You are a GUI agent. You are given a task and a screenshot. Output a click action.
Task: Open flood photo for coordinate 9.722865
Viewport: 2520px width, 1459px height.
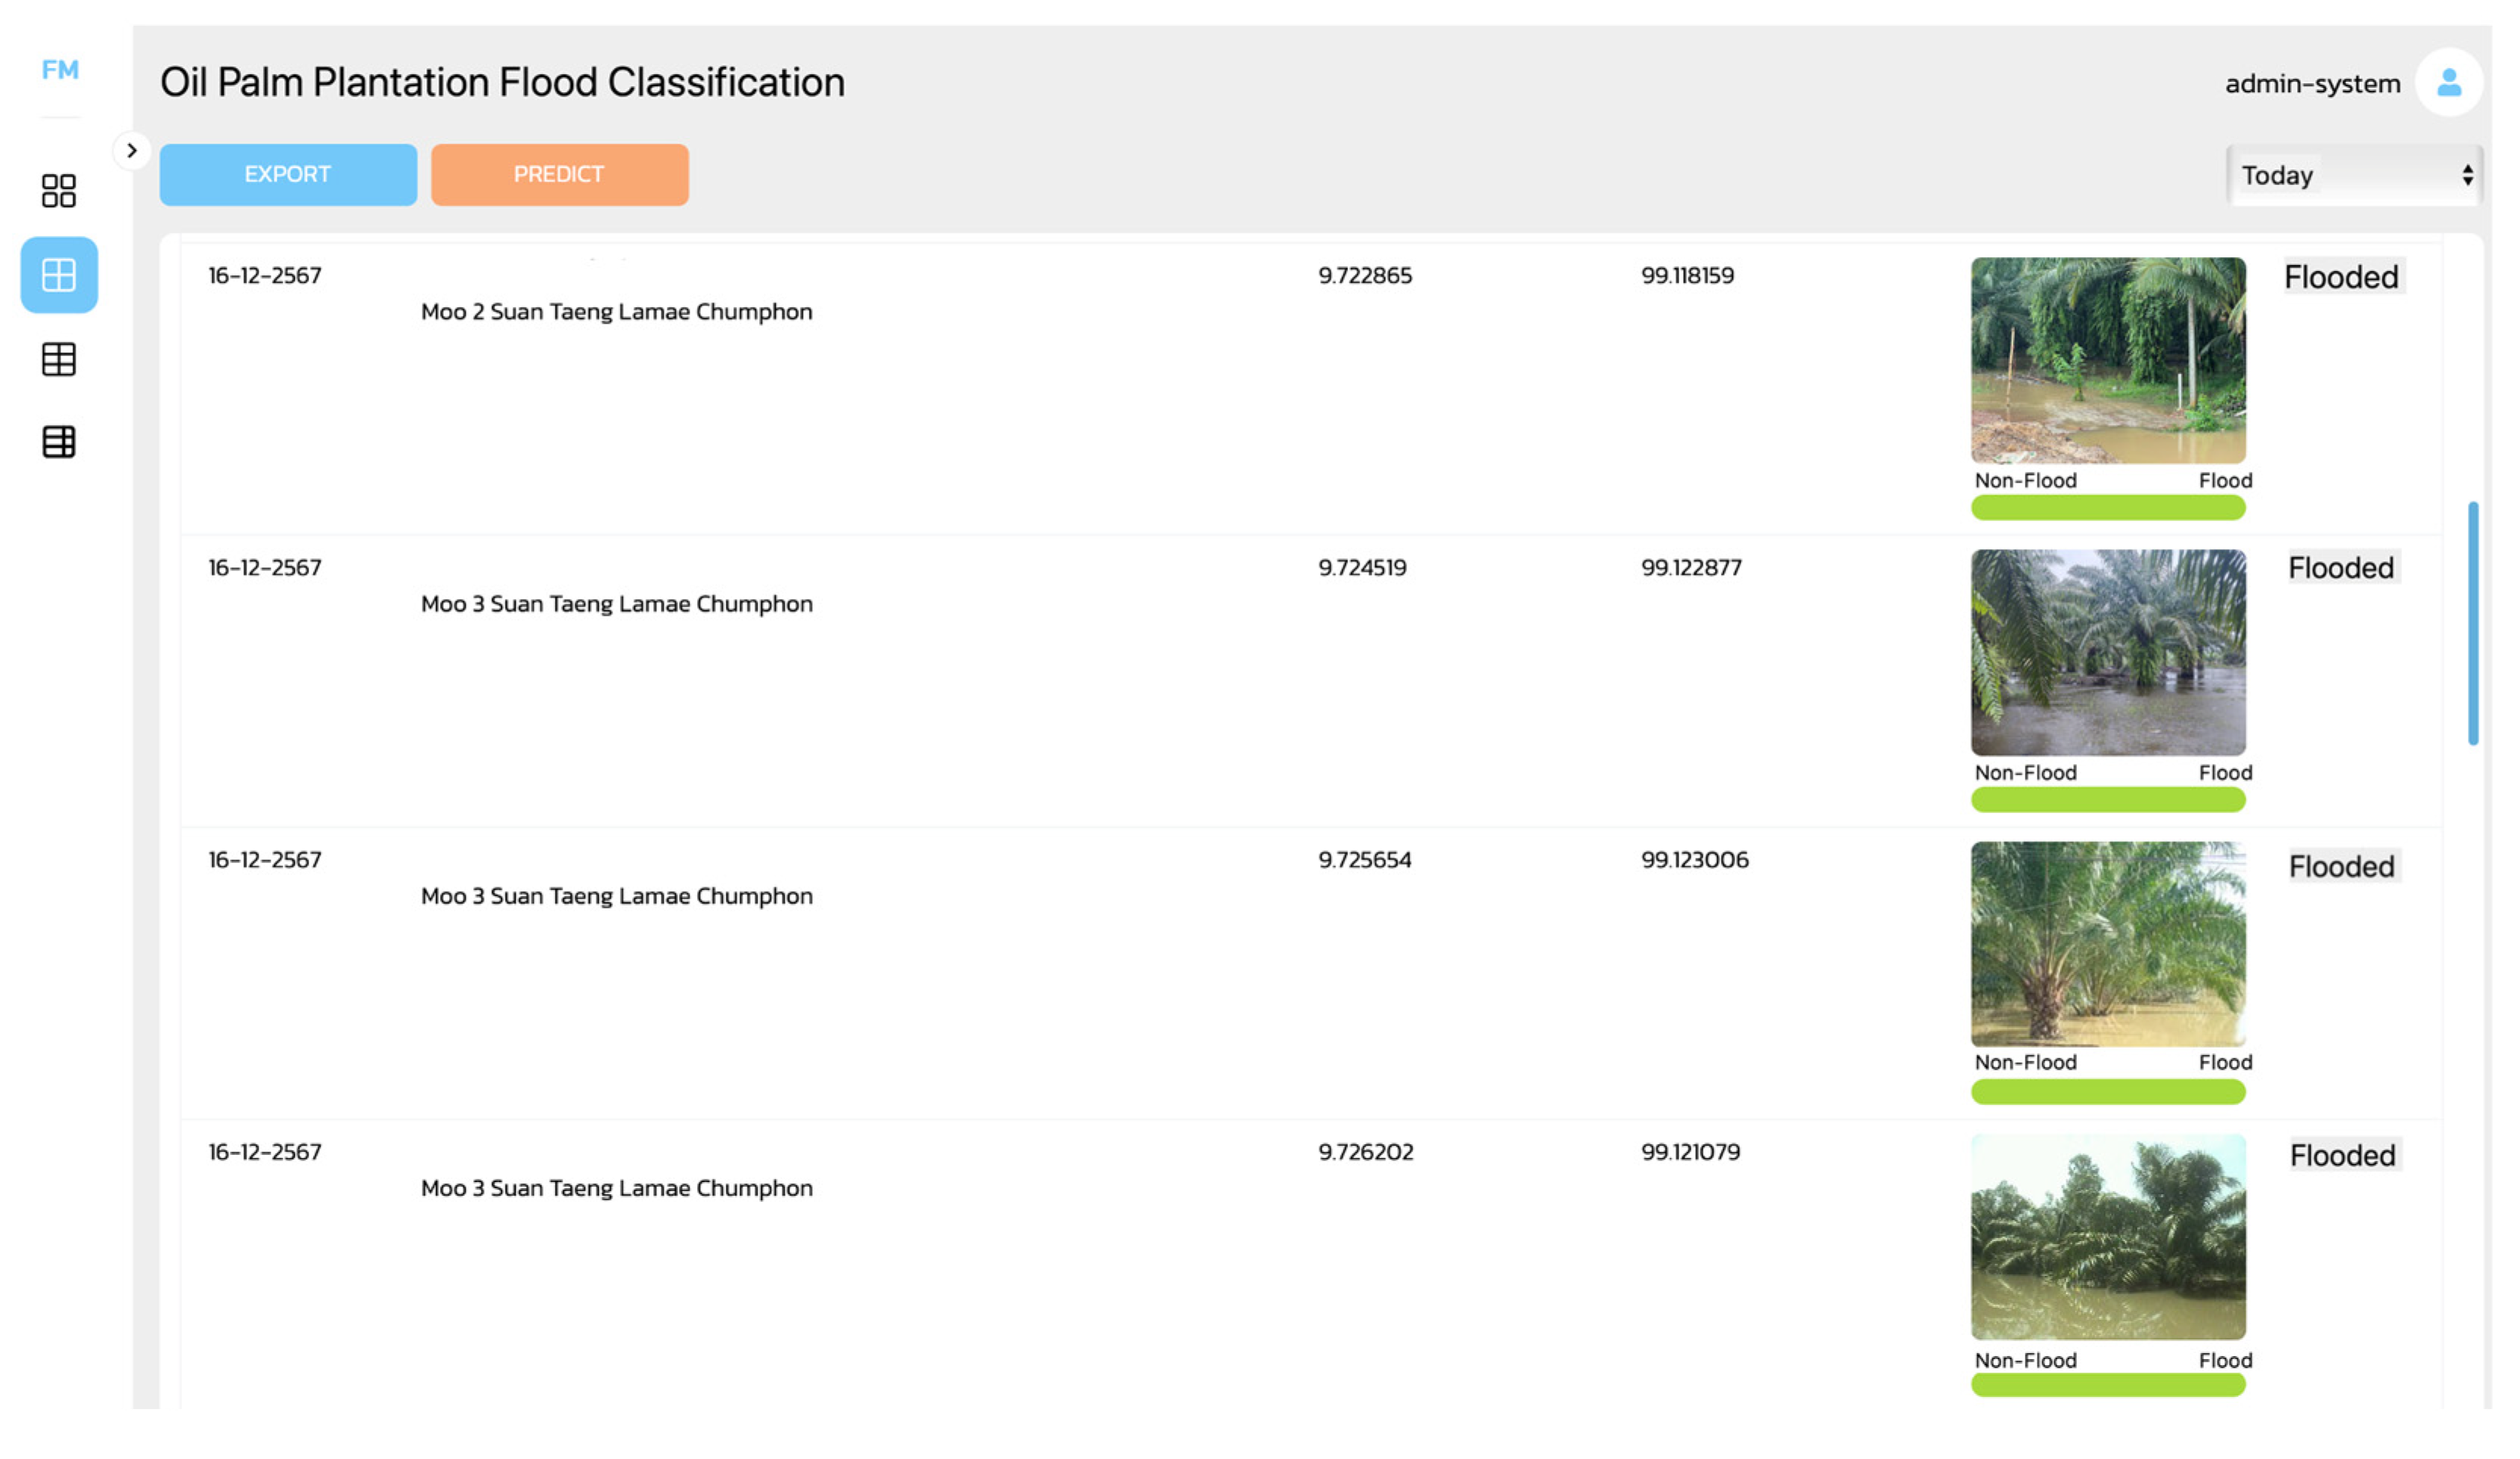(2108, 360)
